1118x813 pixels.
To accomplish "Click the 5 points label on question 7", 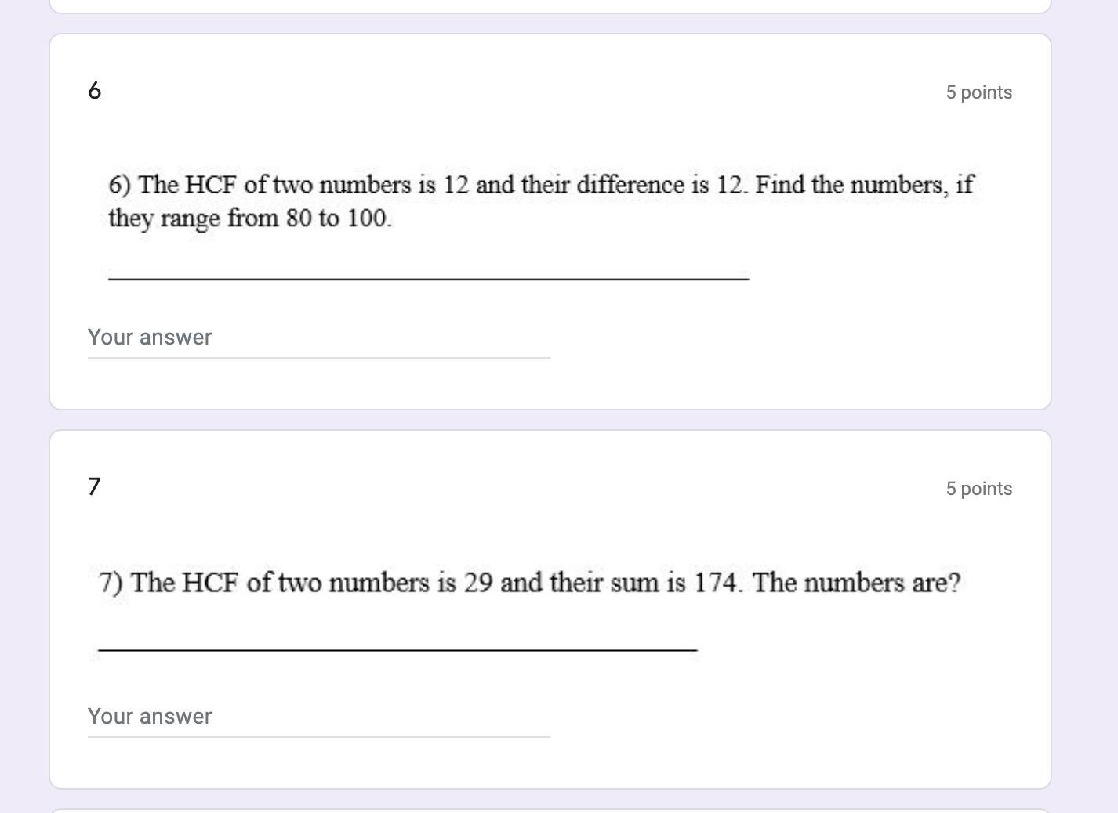I will pyautogui.click(x=978, y=489).
